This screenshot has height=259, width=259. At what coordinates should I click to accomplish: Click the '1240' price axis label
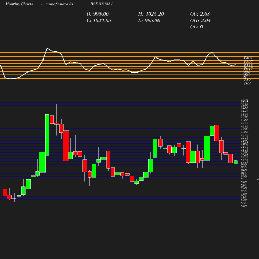[244, 135]
